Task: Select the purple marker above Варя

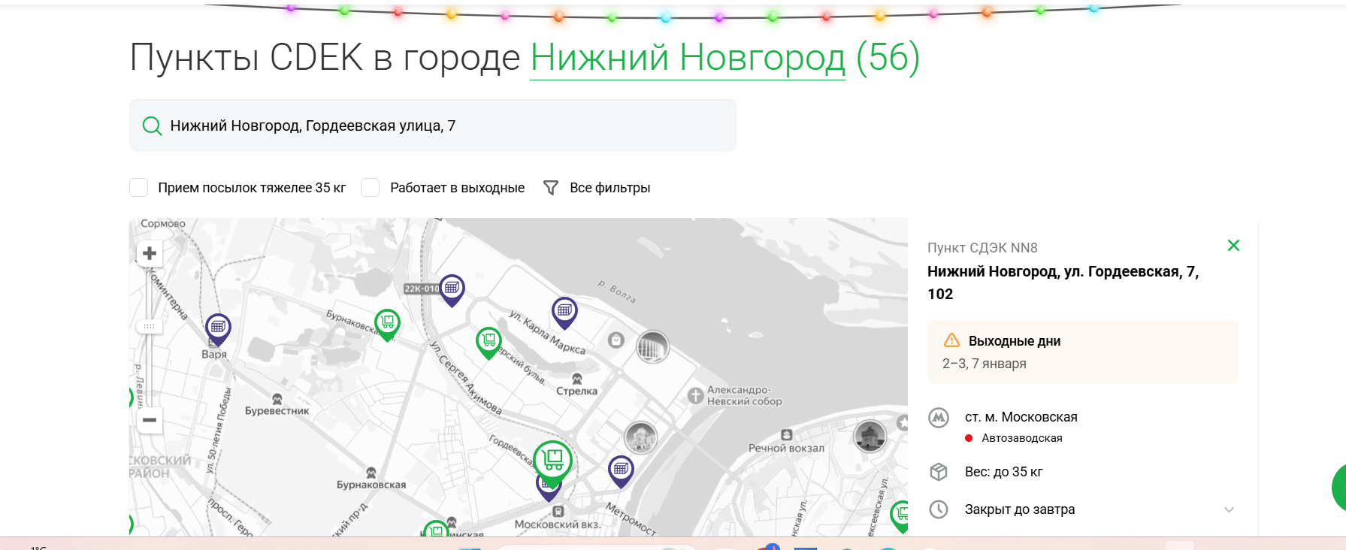Action: pyautogui.click(x=218, y=328)
